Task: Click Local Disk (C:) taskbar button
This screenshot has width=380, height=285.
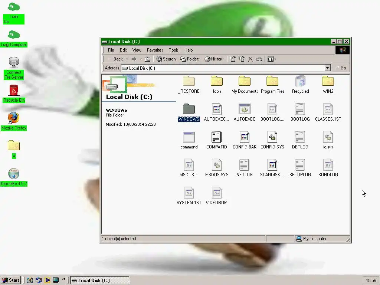Action: click(99, 281)
